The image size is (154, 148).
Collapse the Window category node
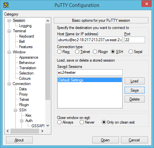[9, 52]
